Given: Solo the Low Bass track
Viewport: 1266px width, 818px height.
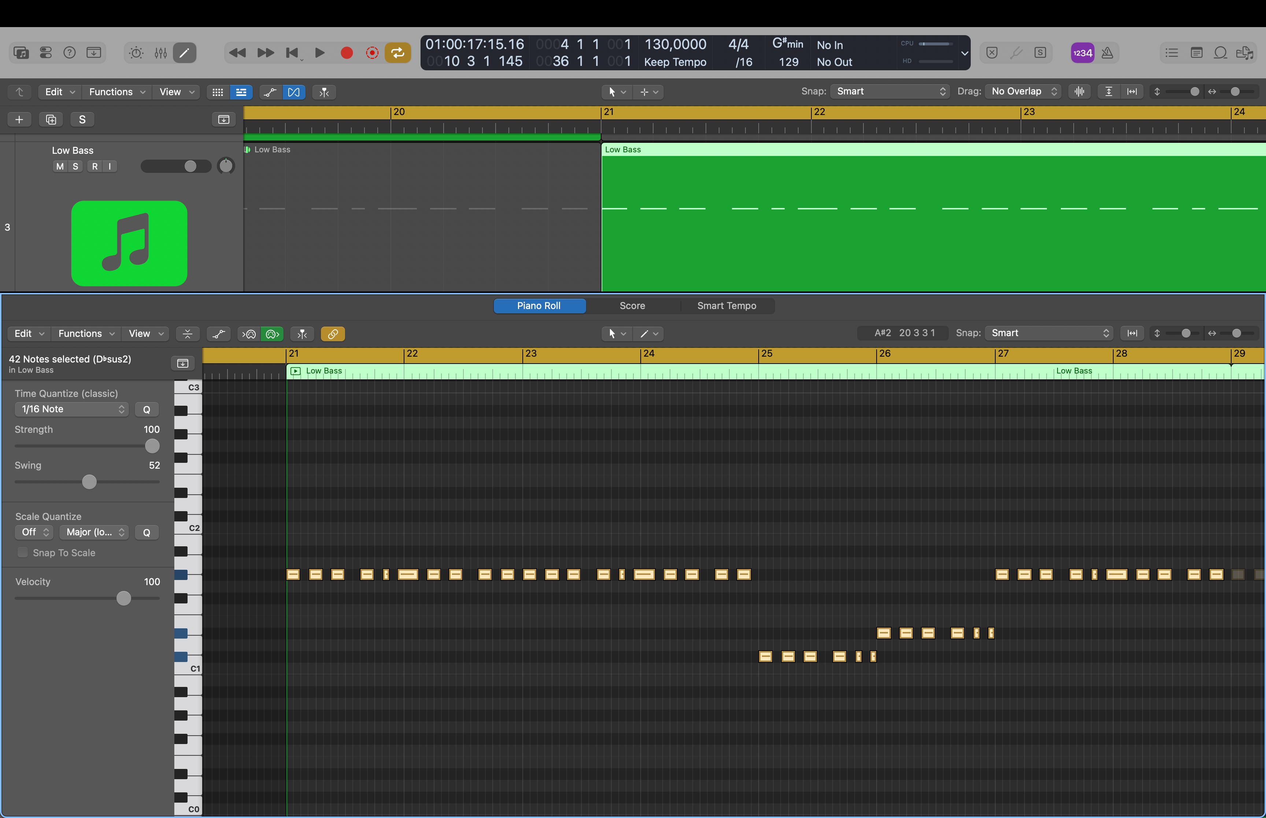Looking at the screenshot, I should pyautogui.click(x=75, y=166).
